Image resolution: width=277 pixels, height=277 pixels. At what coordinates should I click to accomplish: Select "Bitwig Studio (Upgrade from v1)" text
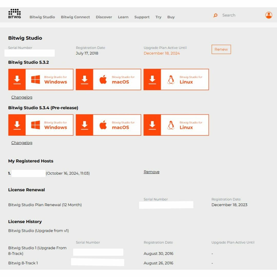pos(38,231)
